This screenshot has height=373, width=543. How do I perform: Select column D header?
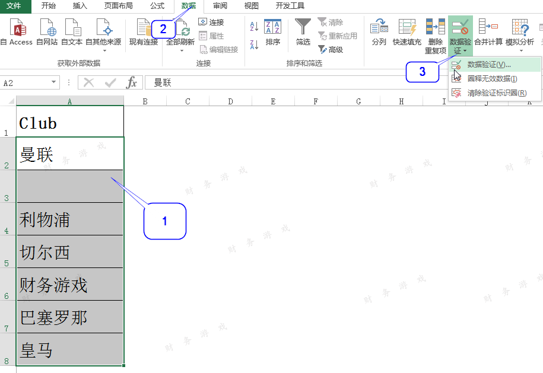pyautogui.click(x=230, y=101)
